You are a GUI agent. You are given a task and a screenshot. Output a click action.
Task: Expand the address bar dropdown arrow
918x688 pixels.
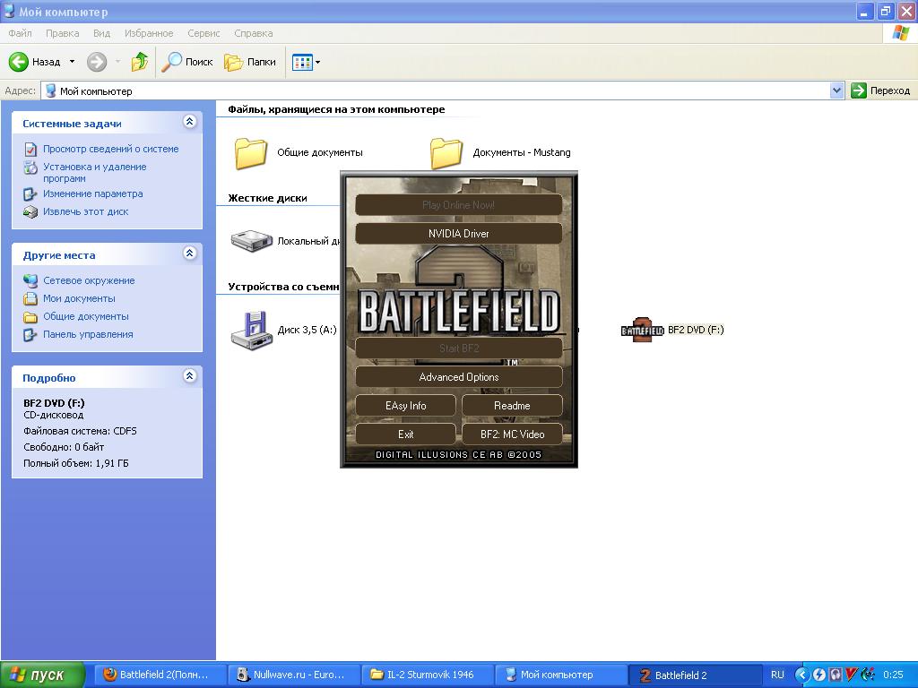[836, 90]
